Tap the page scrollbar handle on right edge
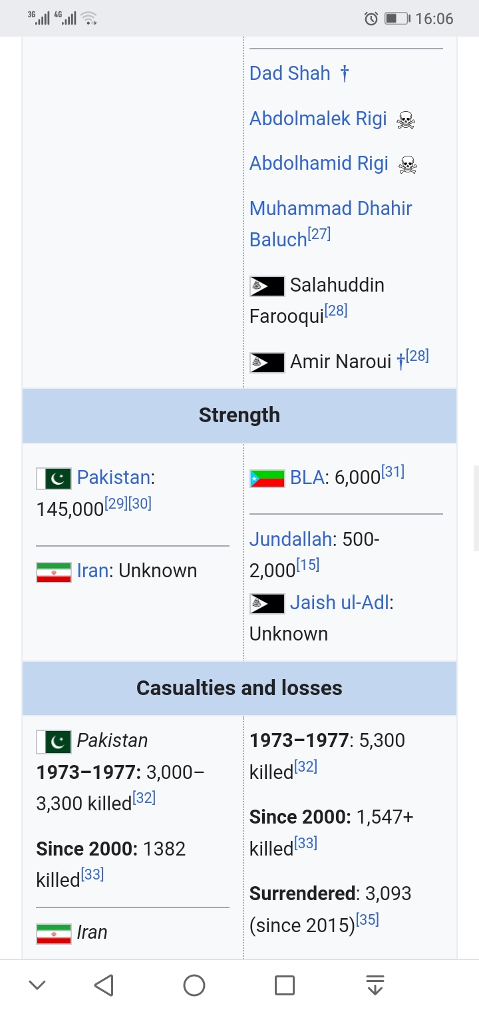 (476, 508)
